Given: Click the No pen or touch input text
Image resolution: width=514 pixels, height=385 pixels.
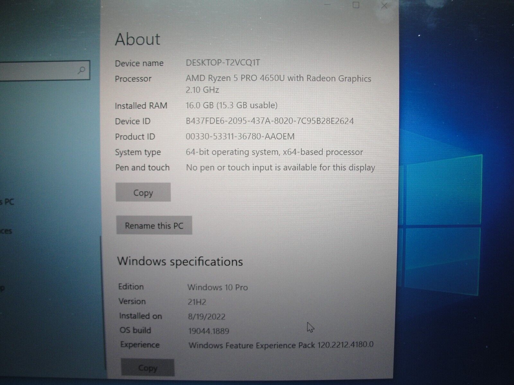Looking at the screenshot, I should [280, 167].
